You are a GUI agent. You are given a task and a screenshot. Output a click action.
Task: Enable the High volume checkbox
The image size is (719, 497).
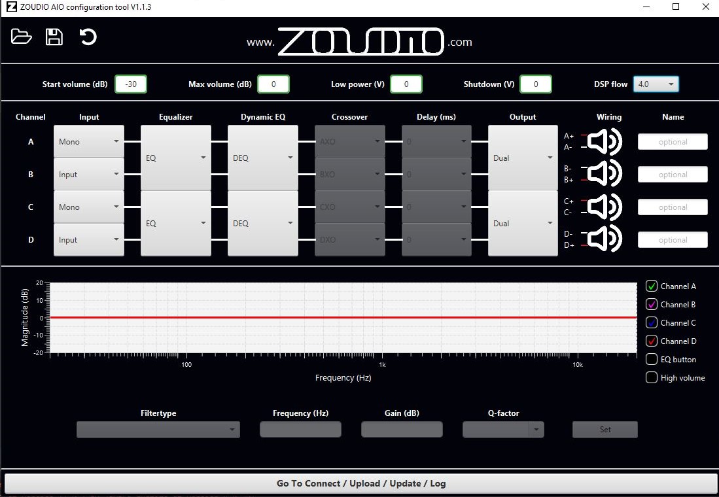(651, 378)
